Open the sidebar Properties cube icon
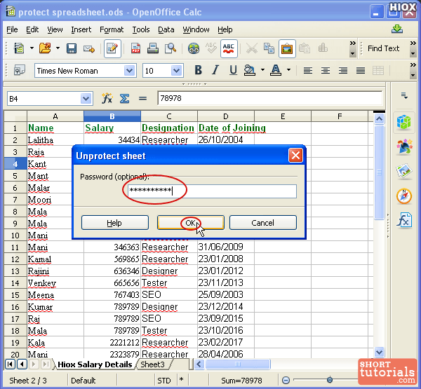421x389 pixels. pyautogui.click(x=404, y=123)
